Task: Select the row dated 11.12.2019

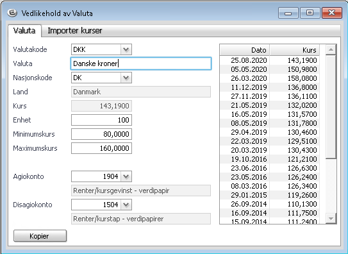Action: point(270,87)
